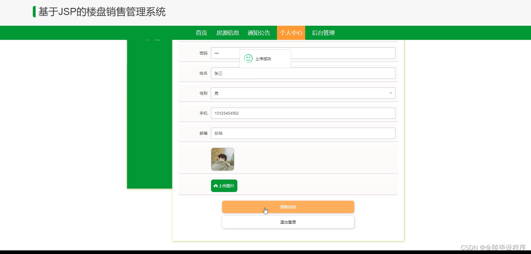Select the 姓名 name field showing 张三
This screenshot has width=531, height=254.
click(303, 73)
